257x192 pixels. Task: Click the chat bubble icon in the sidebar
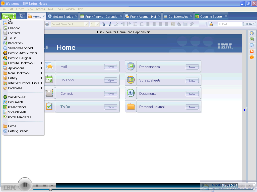251,45
